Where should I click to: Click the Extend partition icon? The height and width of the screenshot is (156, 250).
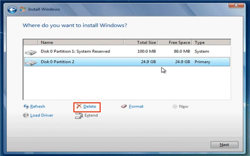tap(79, 115)
